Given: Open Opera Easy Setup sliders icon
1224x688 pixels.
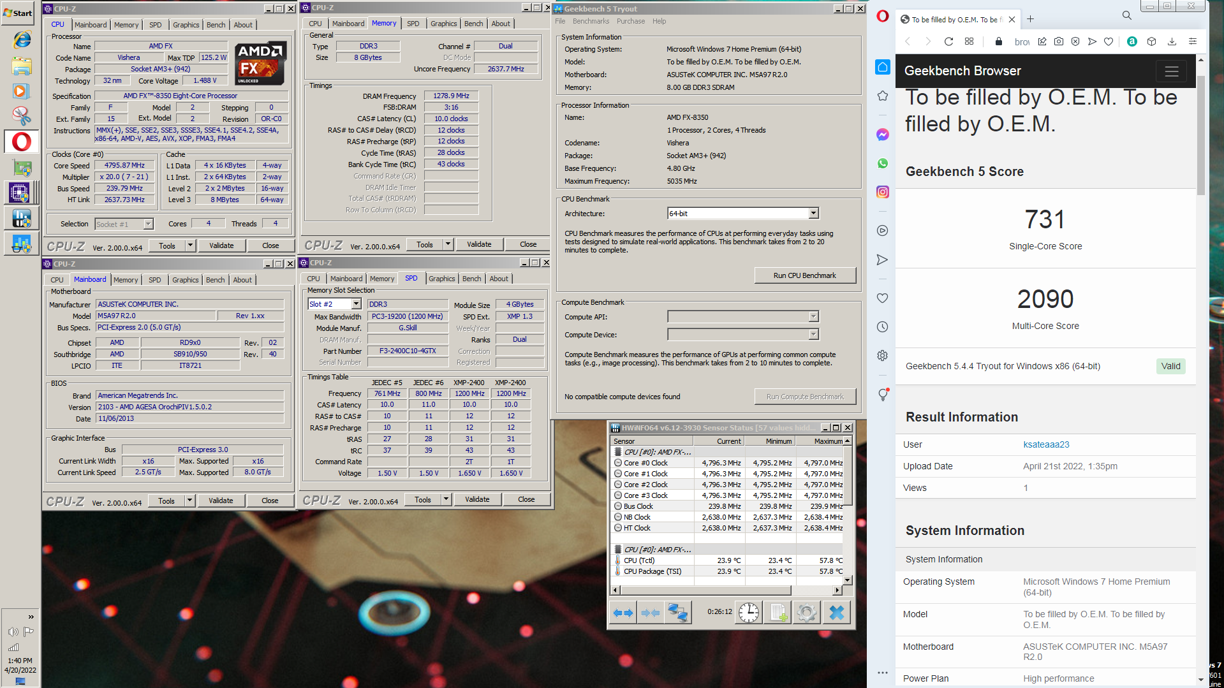Looking at the screenshot, I should (x=1192, y=41).
